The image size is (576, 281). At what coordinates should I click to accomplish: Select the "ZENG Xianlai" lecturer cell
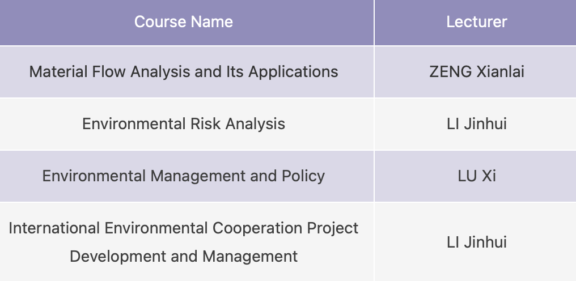pos(476,72)
